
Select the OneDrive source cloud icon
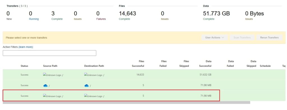coord(45,86)
